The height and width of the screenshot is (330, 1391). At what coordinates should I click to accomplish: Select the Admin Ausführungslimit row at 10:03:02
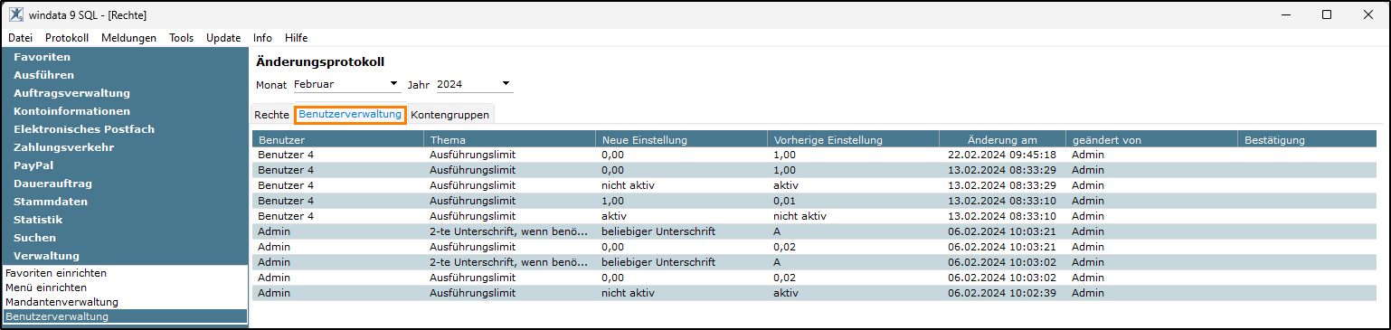click(x=814, y=278)
